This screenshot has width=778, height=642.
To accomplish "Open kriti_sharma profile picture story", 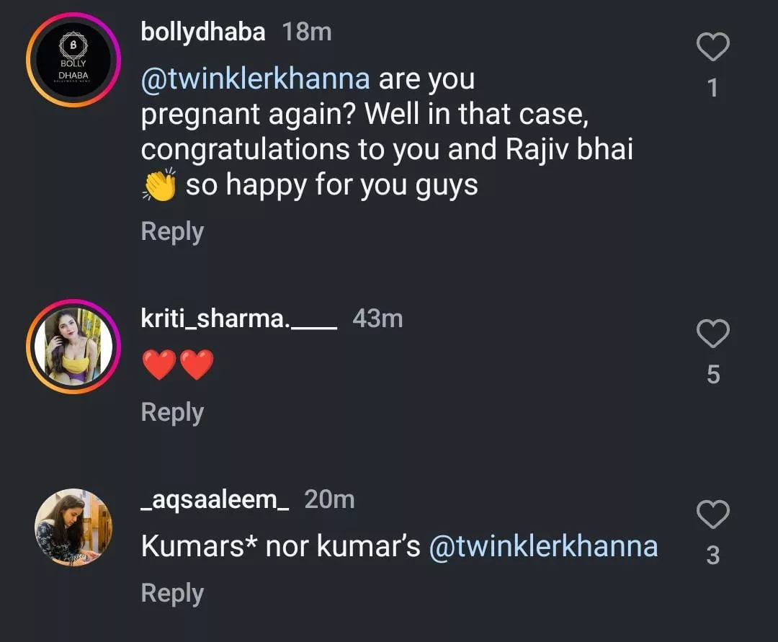I will coord(73,347).
